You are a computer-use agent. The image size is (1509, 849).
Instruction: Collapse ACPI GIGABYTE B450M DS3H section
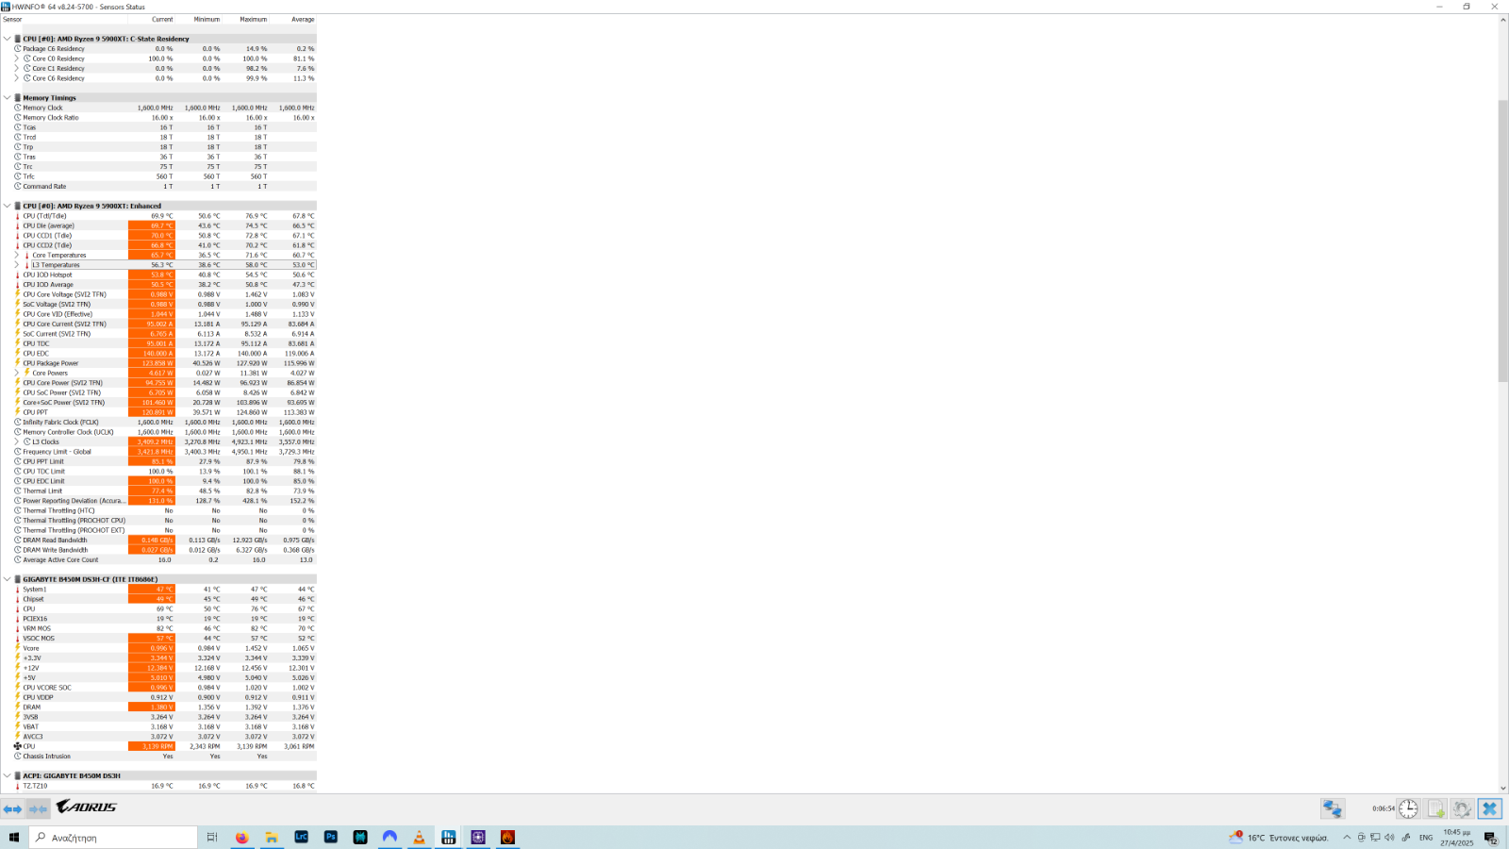7,775
